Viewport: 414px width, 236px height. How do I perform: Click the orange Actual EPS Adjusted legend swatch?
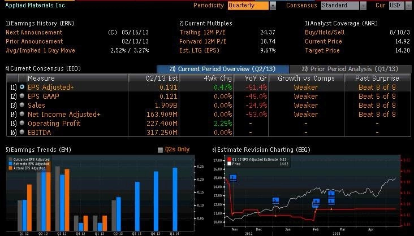click(x=11, y=168)
